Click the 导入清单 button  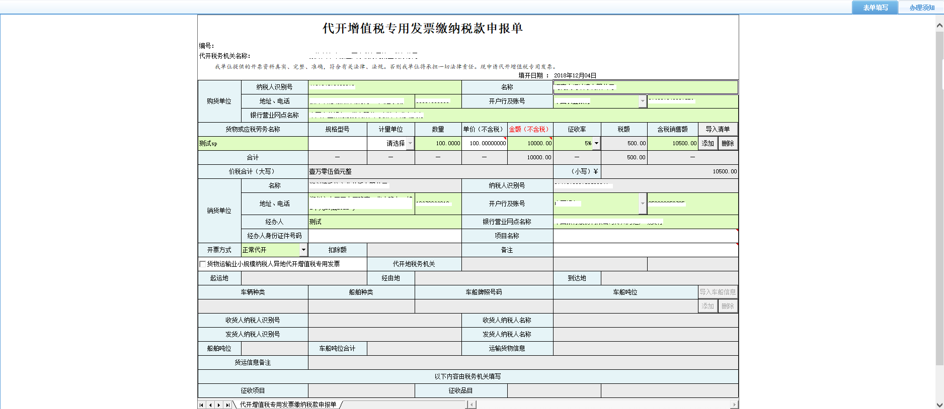(718, 129)
